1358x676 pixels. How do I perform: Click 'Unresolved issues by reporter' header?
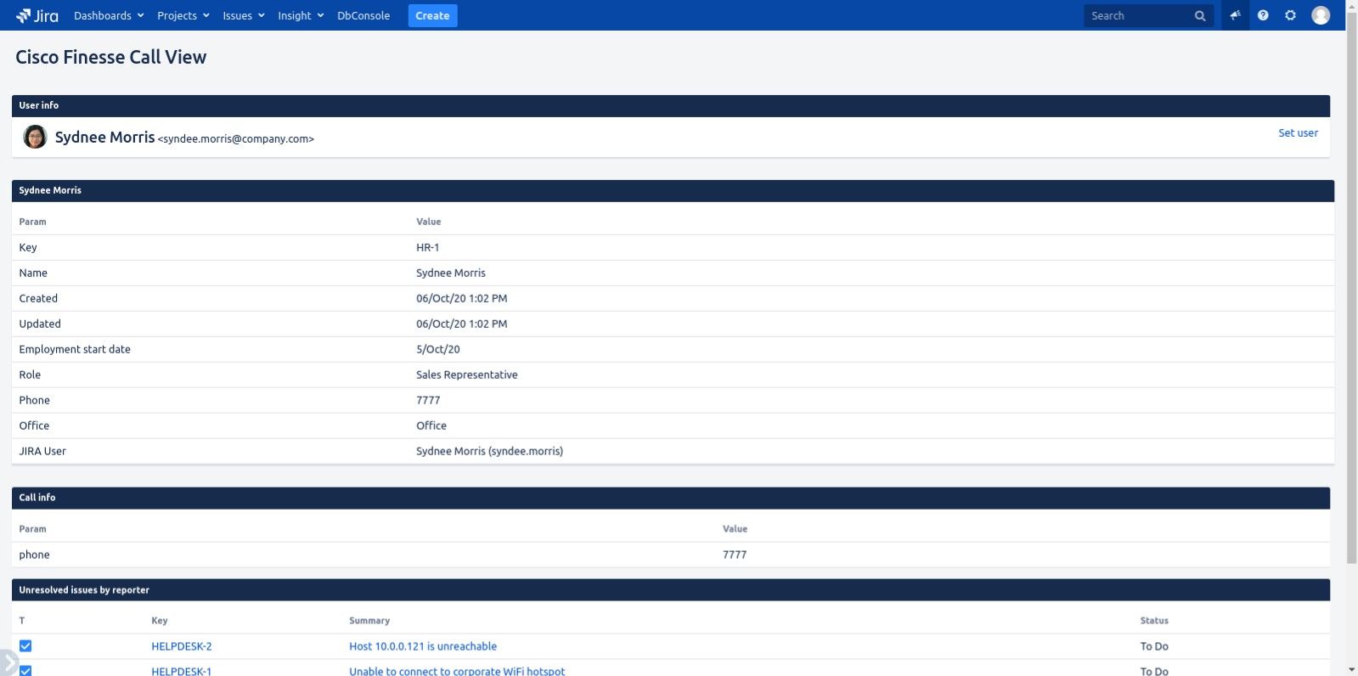click(84, 590)
